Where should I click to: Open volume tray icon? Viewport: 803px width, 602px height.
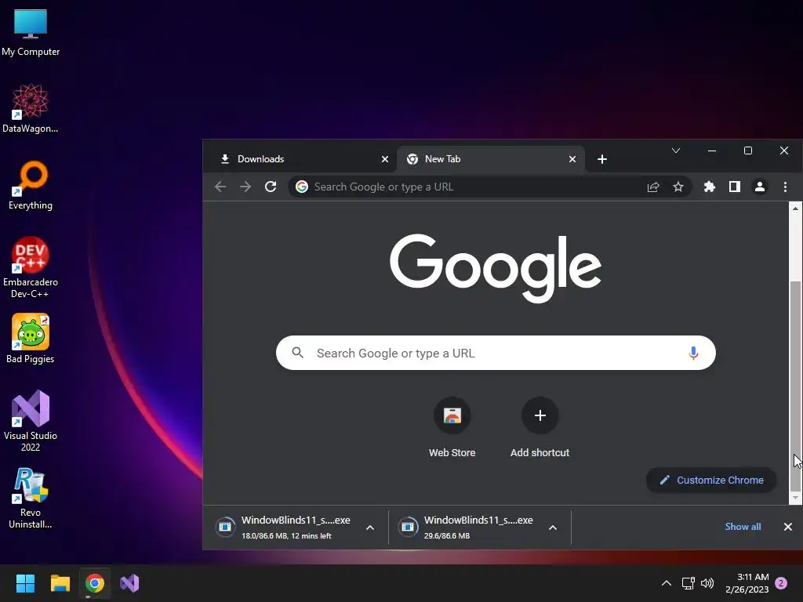[x=707, y=583]
